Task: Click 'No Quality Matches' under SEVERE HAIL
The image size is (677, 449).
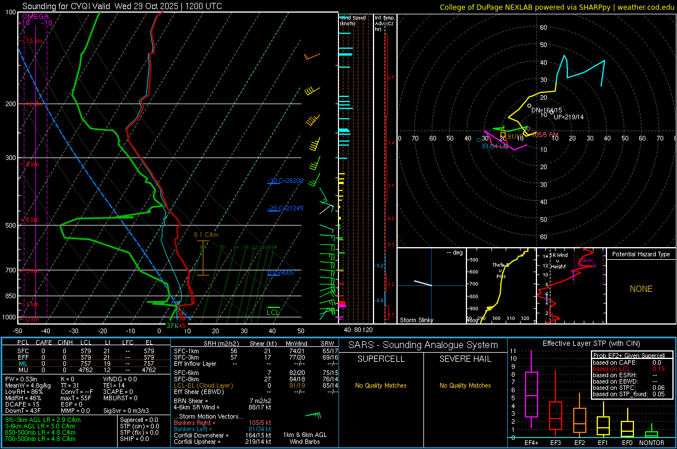Action: pyautogui.click(x=465, y=385)
